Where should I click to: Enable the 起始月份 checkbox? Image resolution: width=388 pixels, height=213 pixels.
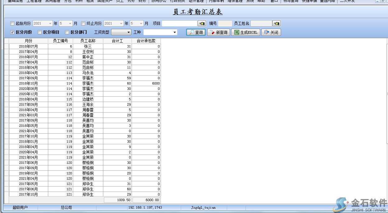coord(12,24)
